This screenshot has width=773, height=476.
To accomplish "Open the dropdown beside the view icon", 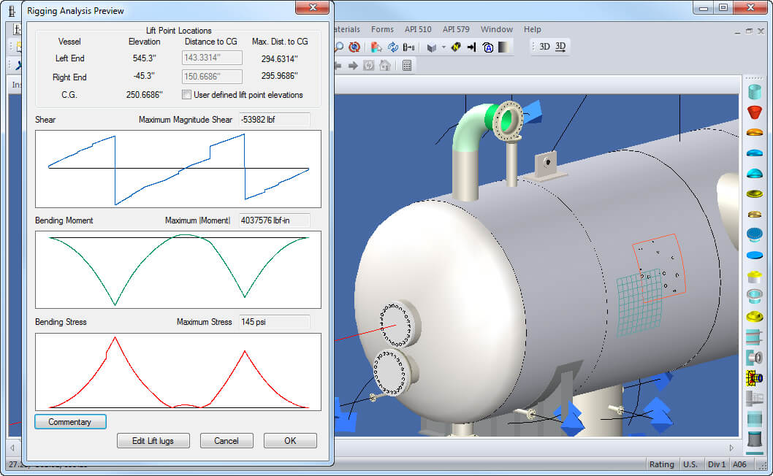I will click(x=443, y=46).
